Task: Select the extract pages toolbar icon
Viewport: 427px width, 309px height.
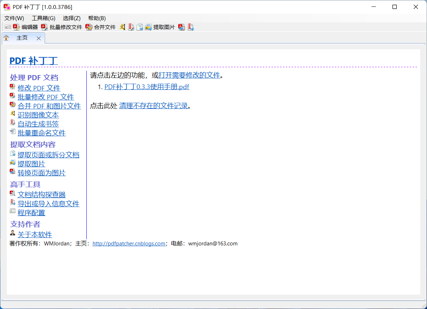Action: coord(140,27)
